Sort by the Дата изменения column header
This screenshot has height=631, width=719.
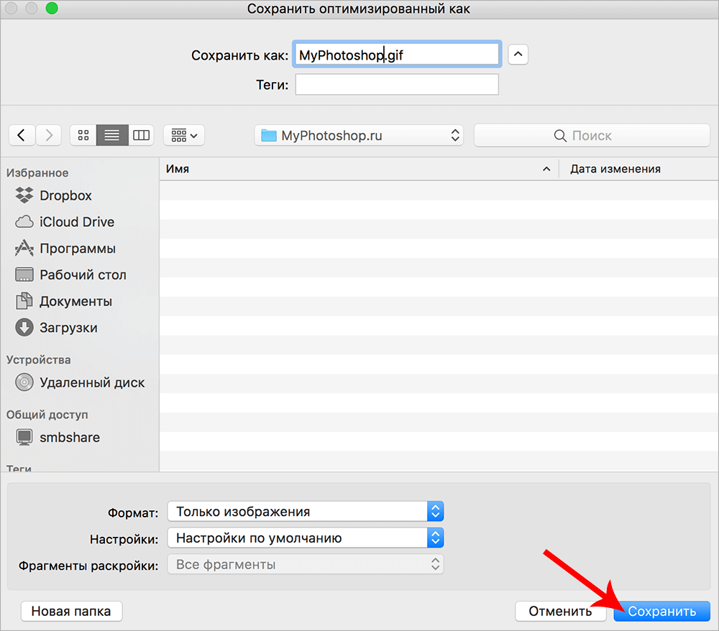coord(638,169)
